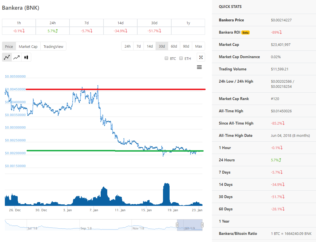316x242 pixels.
Task: Select the 14d chart range
Action: tap(150, 46)
